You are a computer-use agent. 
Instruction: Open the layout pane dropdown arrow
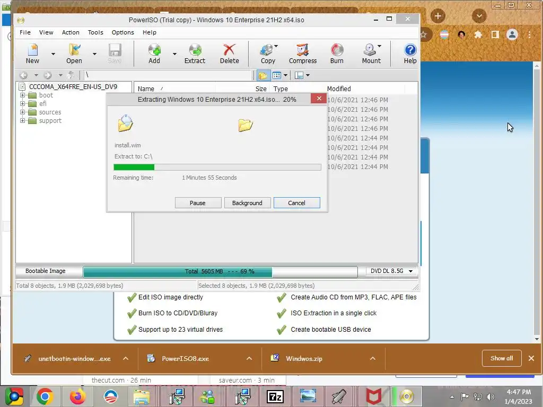(x=308, y=75)
